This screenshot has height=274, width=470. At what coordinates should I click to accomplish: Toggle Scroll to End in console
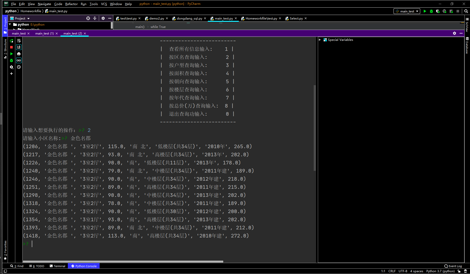point(19,47)
